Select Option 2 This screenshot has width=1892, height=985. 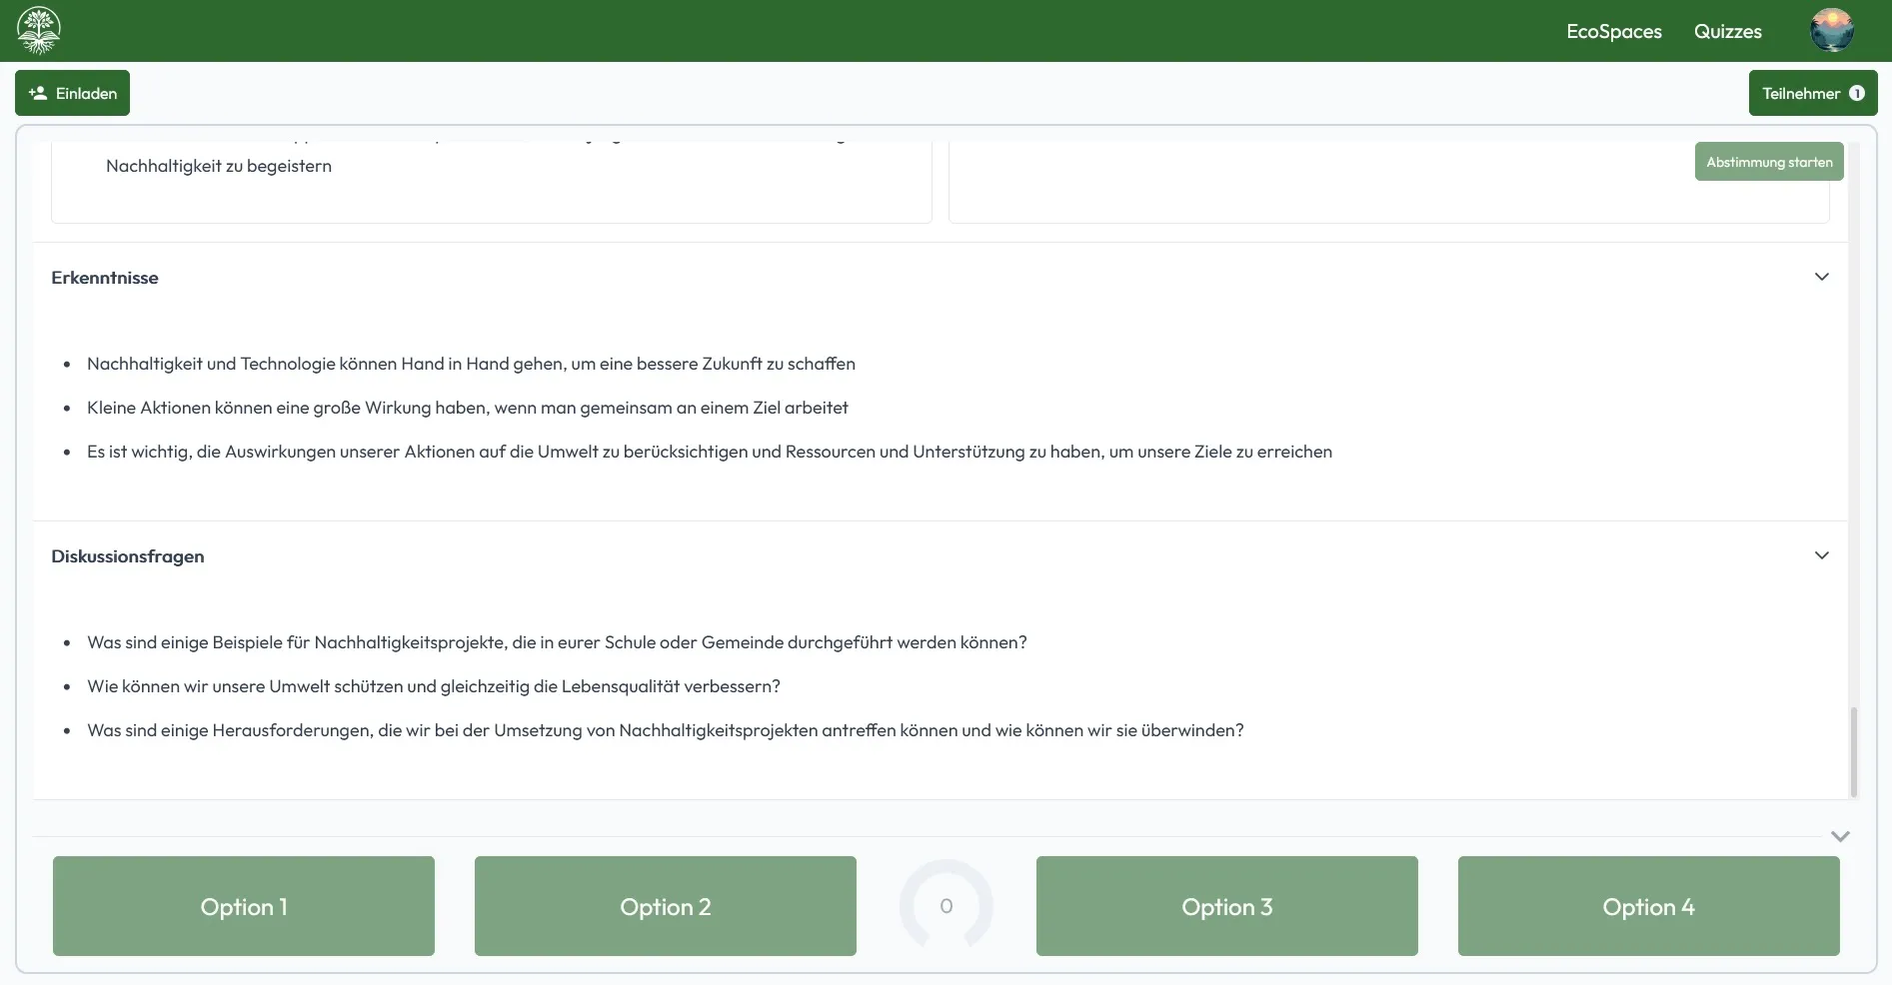point(665,906)
